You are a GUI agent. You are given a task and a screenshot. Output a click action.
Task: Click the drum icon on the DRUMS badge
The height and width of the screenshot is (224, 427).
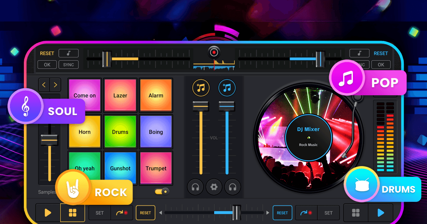(x=362, y=184)
